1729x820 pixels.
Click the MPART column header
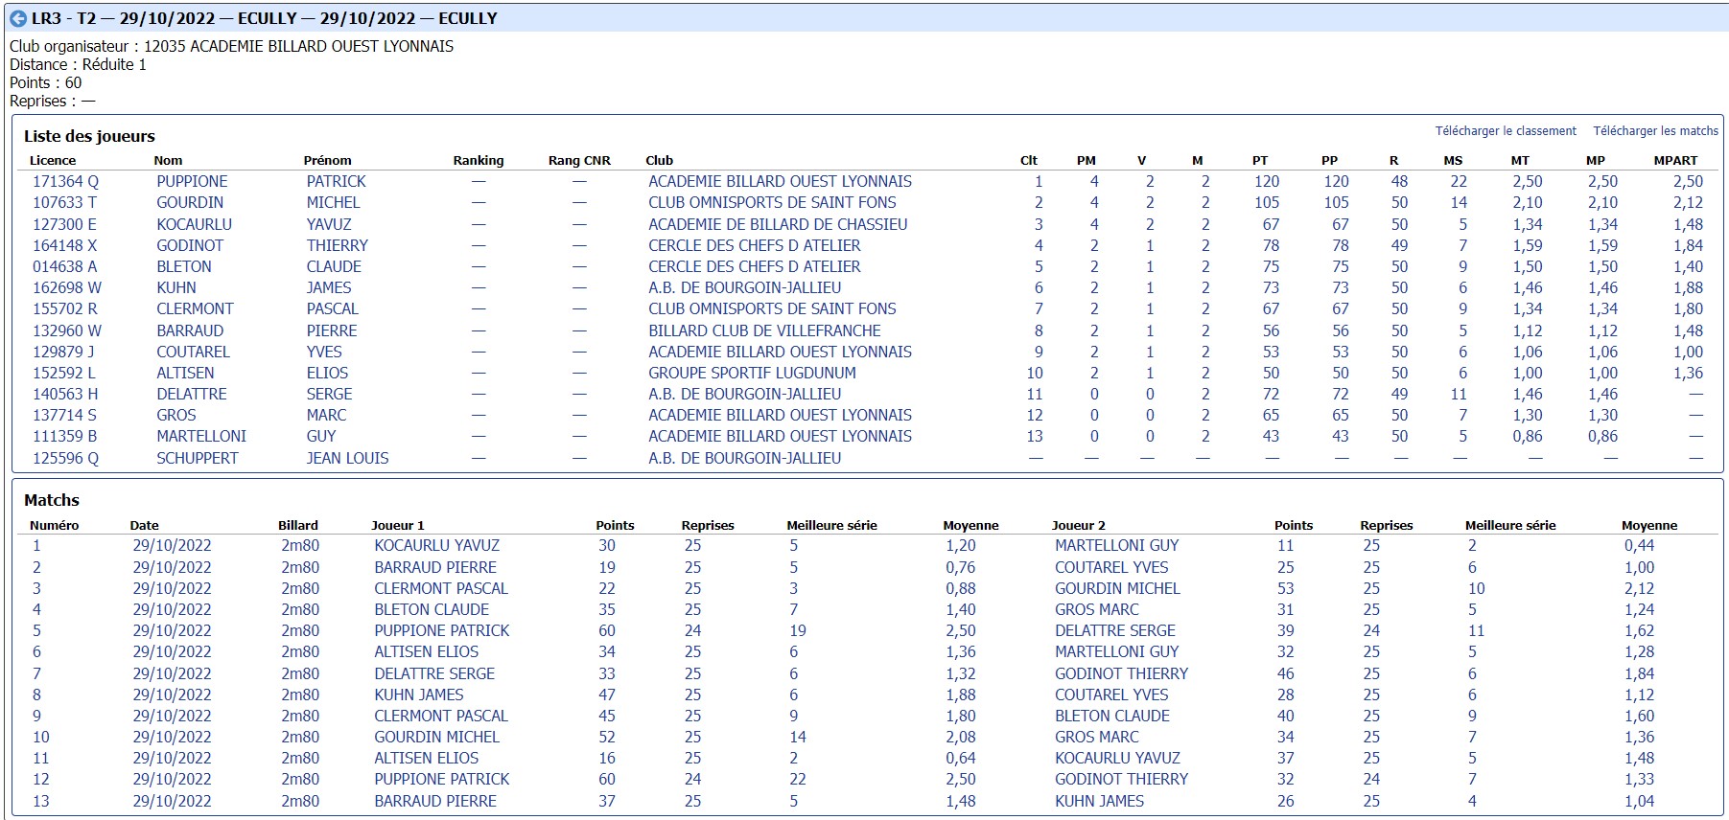tap(1675, 160)
